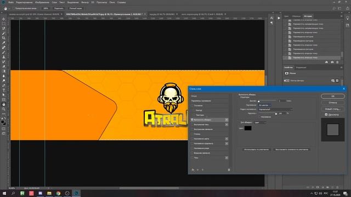Select the Crop tool
This screenshot has width=351, height=197.
[x=4, y=38]
